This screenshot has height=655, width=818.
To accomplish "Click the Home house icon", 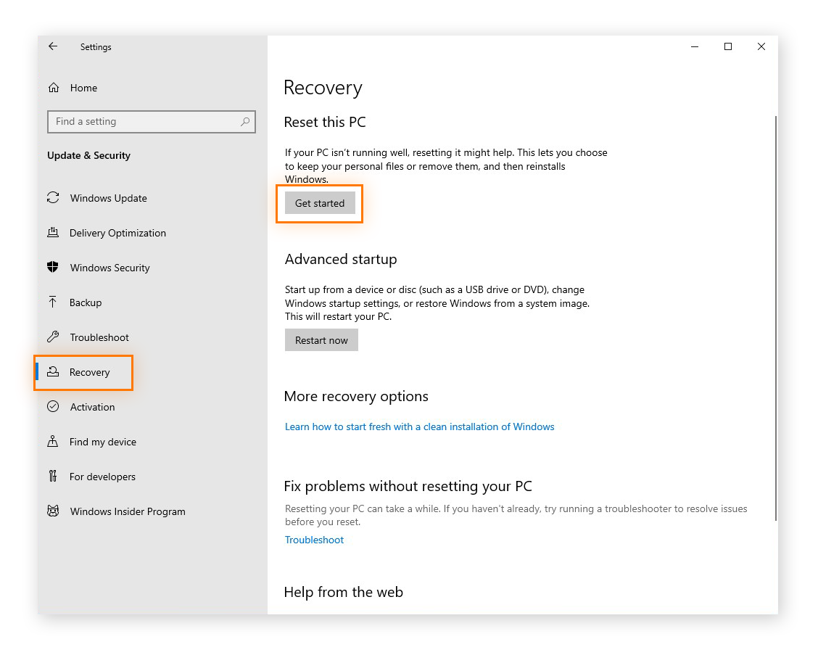I will [x=53, y=87].
